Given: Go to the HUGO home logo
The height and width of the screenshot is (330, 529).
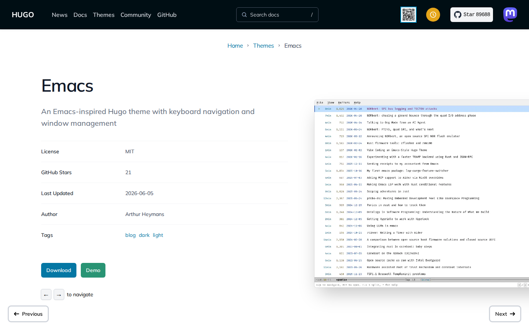Looking at the screenshot, I should click(23, 15).
